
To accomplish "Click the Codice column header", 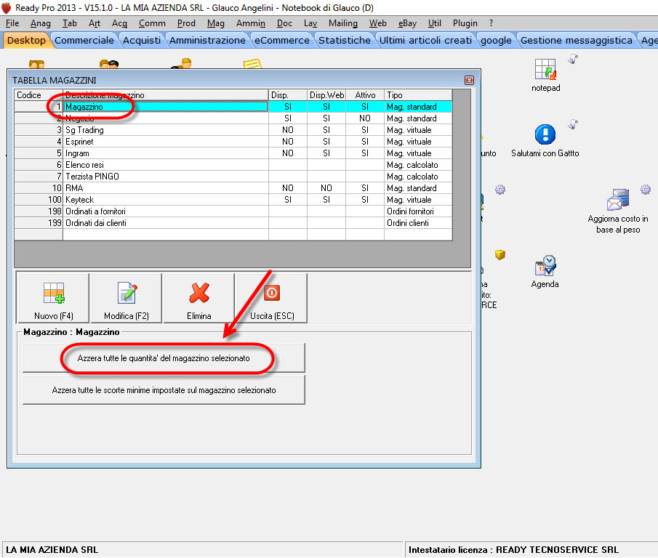I will click(x=39, y=95).
